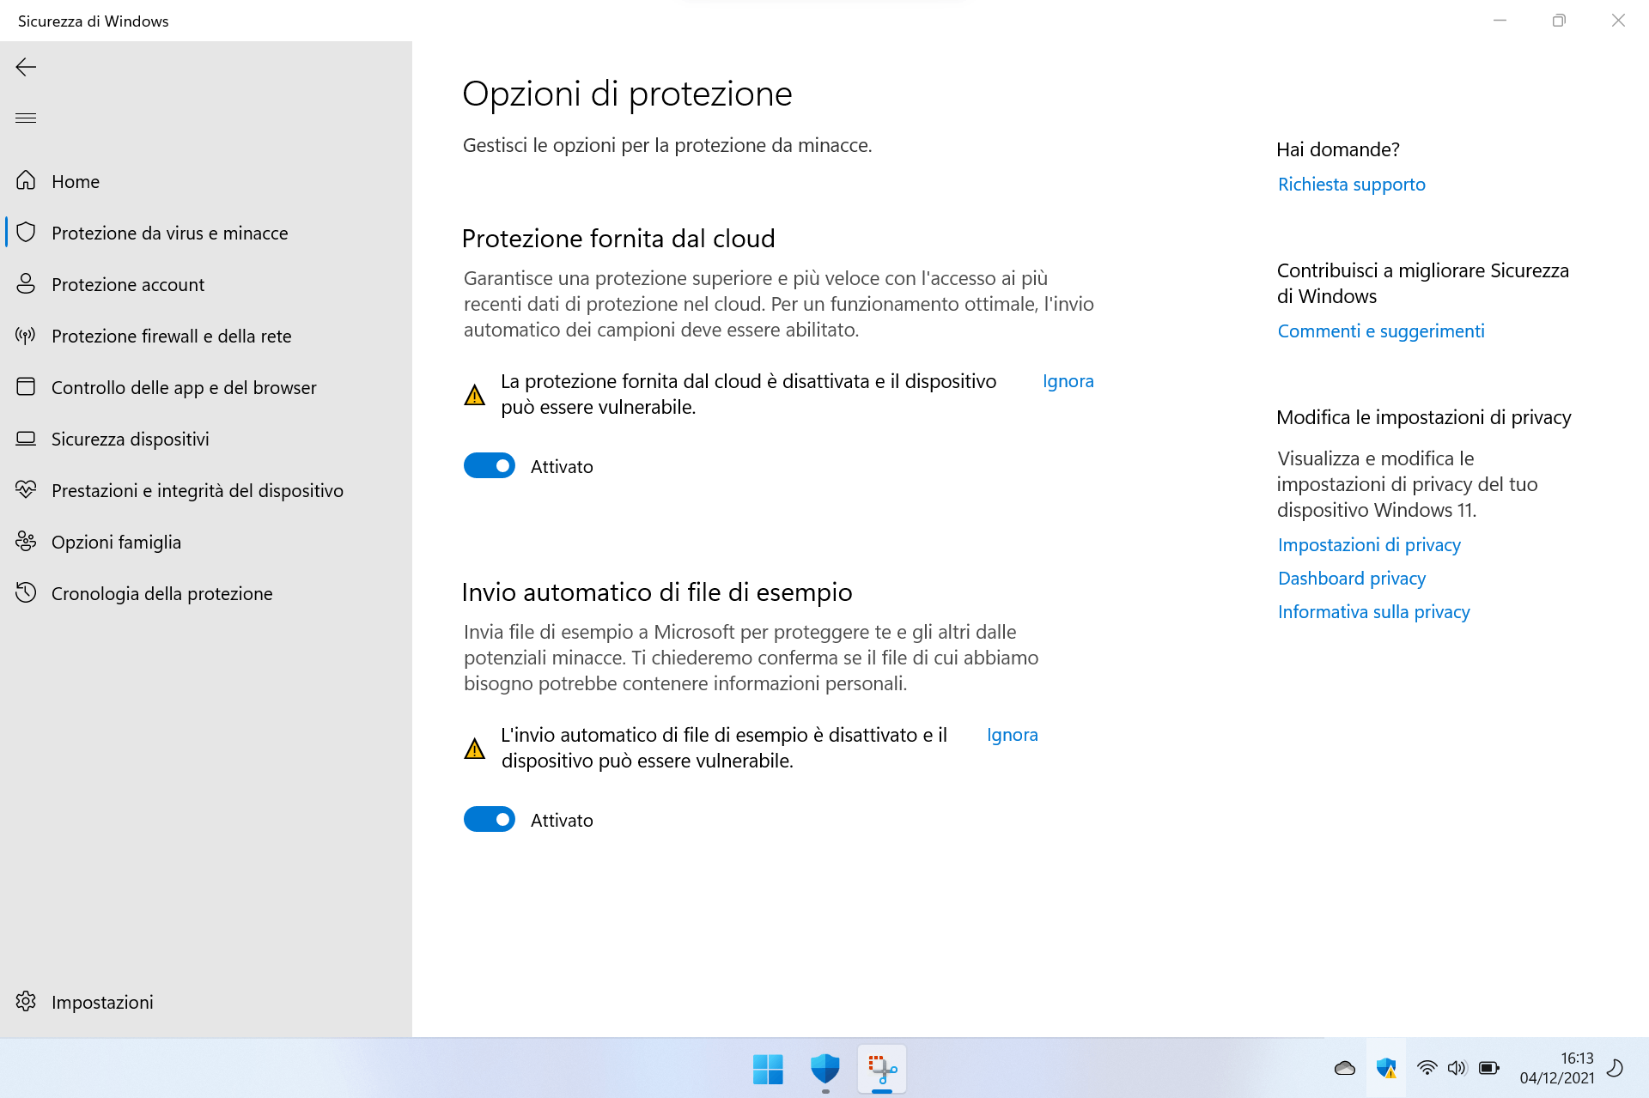Click the Home house icon

(26, 180)
